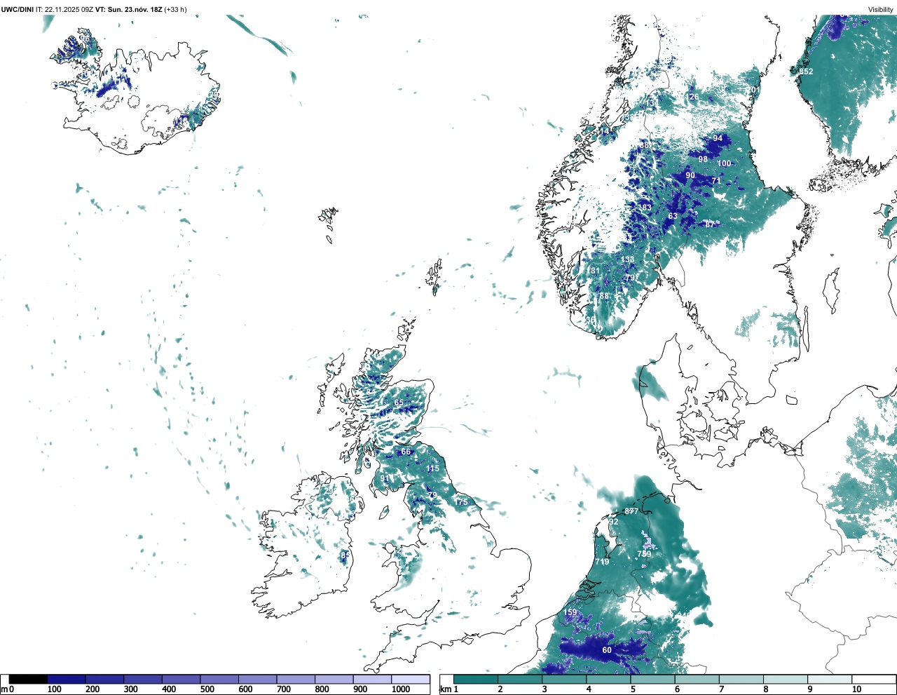Image resolution: width=897 pixels, height=695 pixels.
Task: Click the '98' map value in Sweden
Action: (703, 159)
